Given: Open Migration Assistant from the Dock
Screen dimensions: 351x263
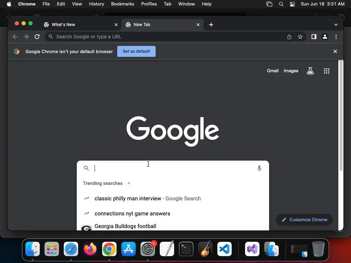Looking at the screenshot, I should tap(271, 249).
